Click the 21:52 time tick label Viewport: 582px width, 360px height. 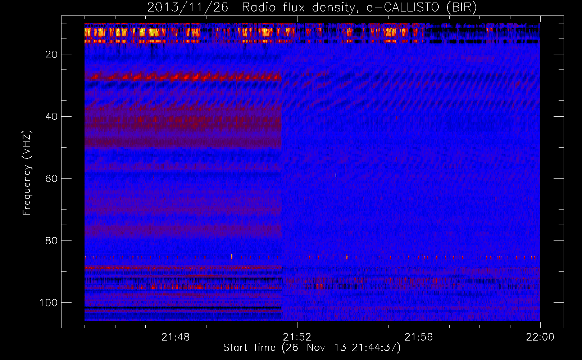click(x=297, y=337)
